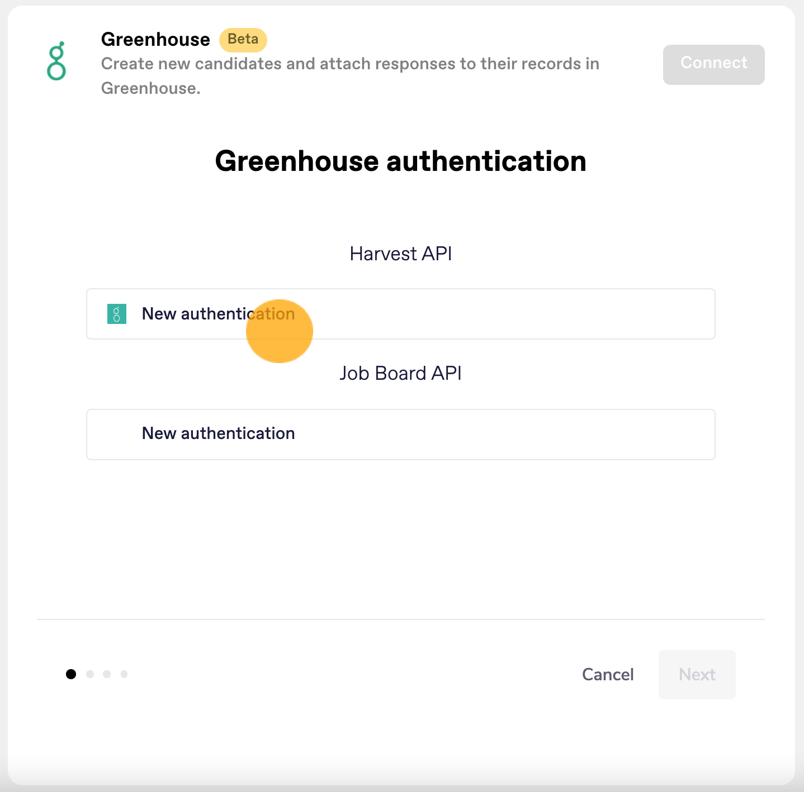The height and width of the screenshot is (792, 804).
Task: Click the Beta badge beside the Greenhouse title
Action: (x=243, y=40)
